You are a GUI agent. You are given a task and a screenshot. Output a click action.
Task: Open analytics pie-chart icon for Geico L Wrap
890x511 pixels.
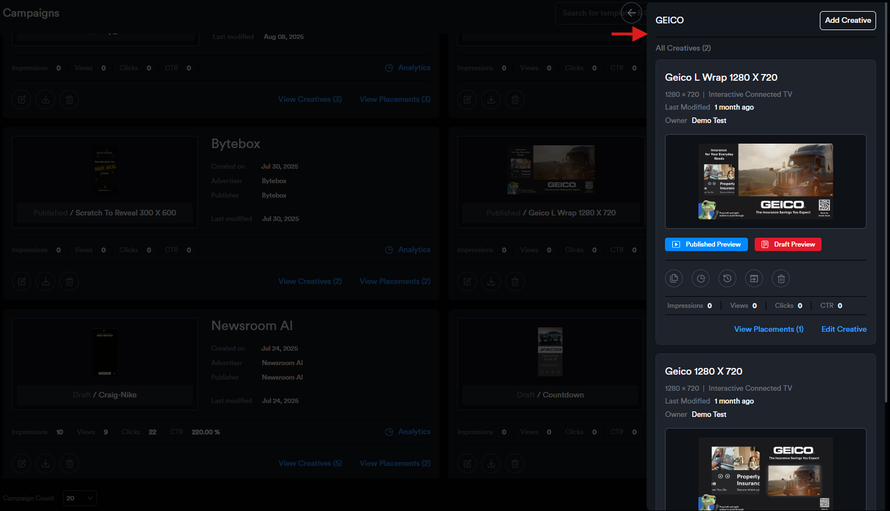click(x=701, y=278)
